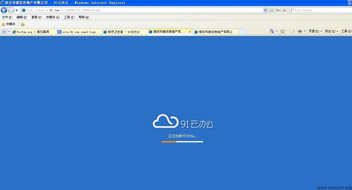The width and height of the screenshot is (352, 190).
Task: Click the RSS feeds icon
Action: (x=283, y=31)
